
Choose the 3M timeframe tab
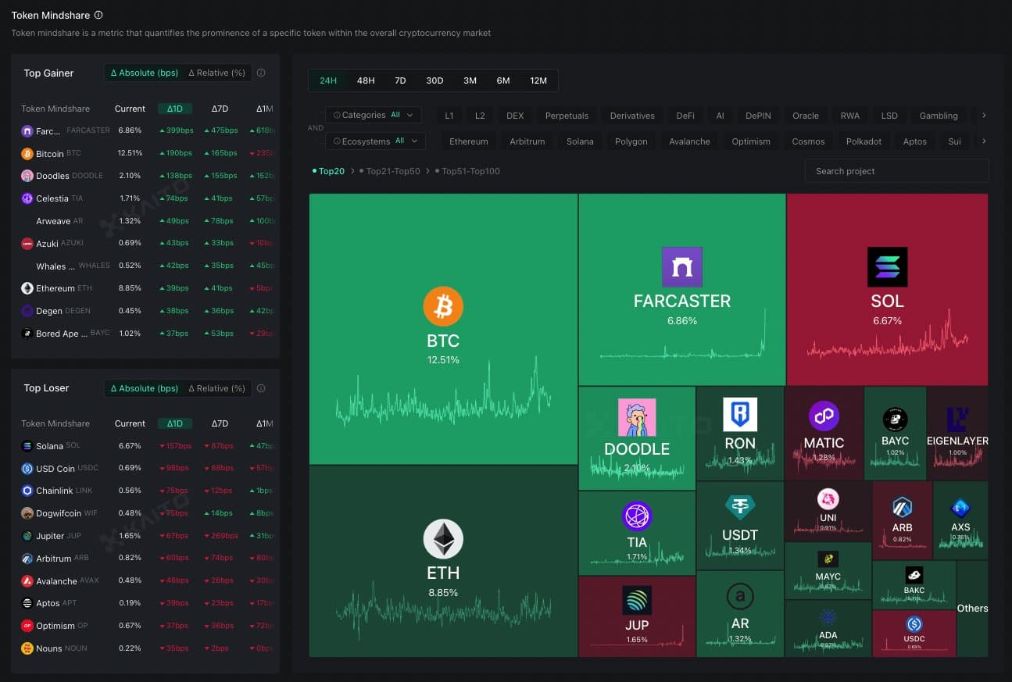point(470,80)
